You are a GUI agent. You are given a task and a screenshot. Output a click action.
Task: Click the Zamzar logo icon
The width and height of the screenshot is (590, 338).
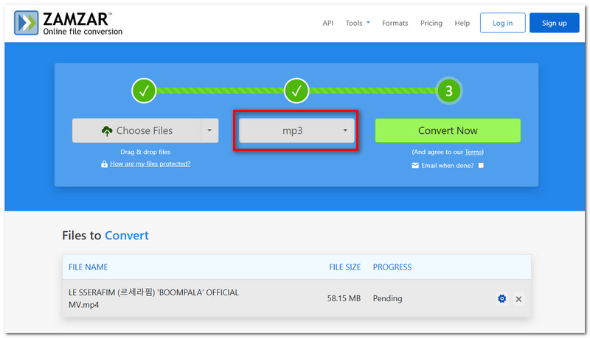26,23
